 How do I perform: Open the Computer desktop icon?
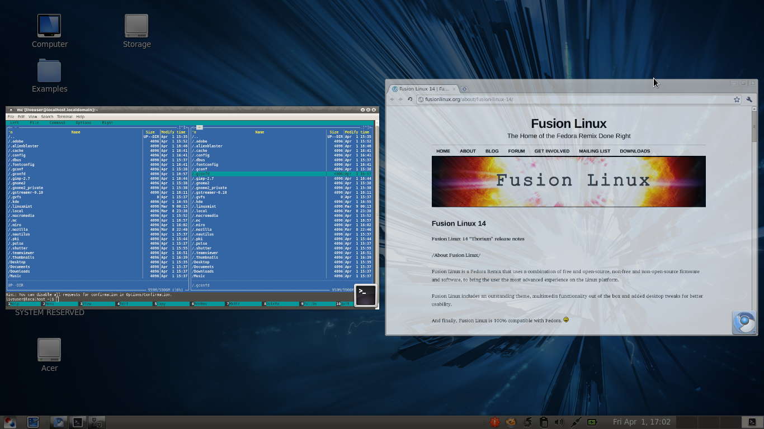pos(49,26)
